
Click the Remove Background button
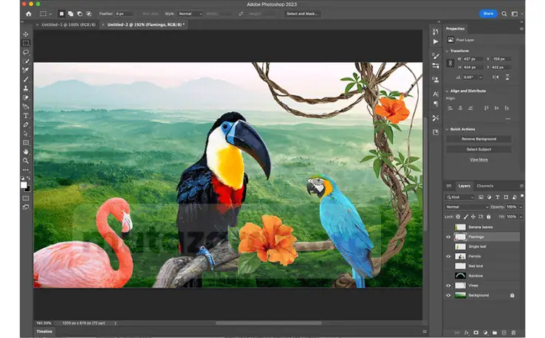click(x=479, y=139)
